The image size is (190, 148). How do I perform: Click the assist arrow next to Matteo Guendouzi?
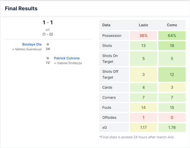point(13,49)
